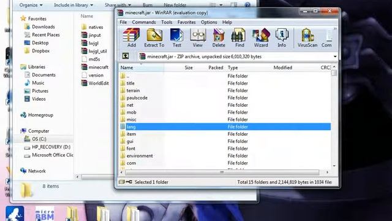
Task: Click the WinRAR vertical scrollbar down arrow
Action: coord(334,166)
